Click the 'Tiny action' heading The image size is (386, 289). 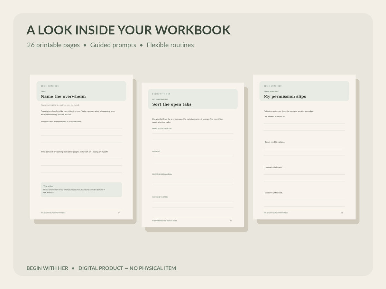(x=48, y=186)
